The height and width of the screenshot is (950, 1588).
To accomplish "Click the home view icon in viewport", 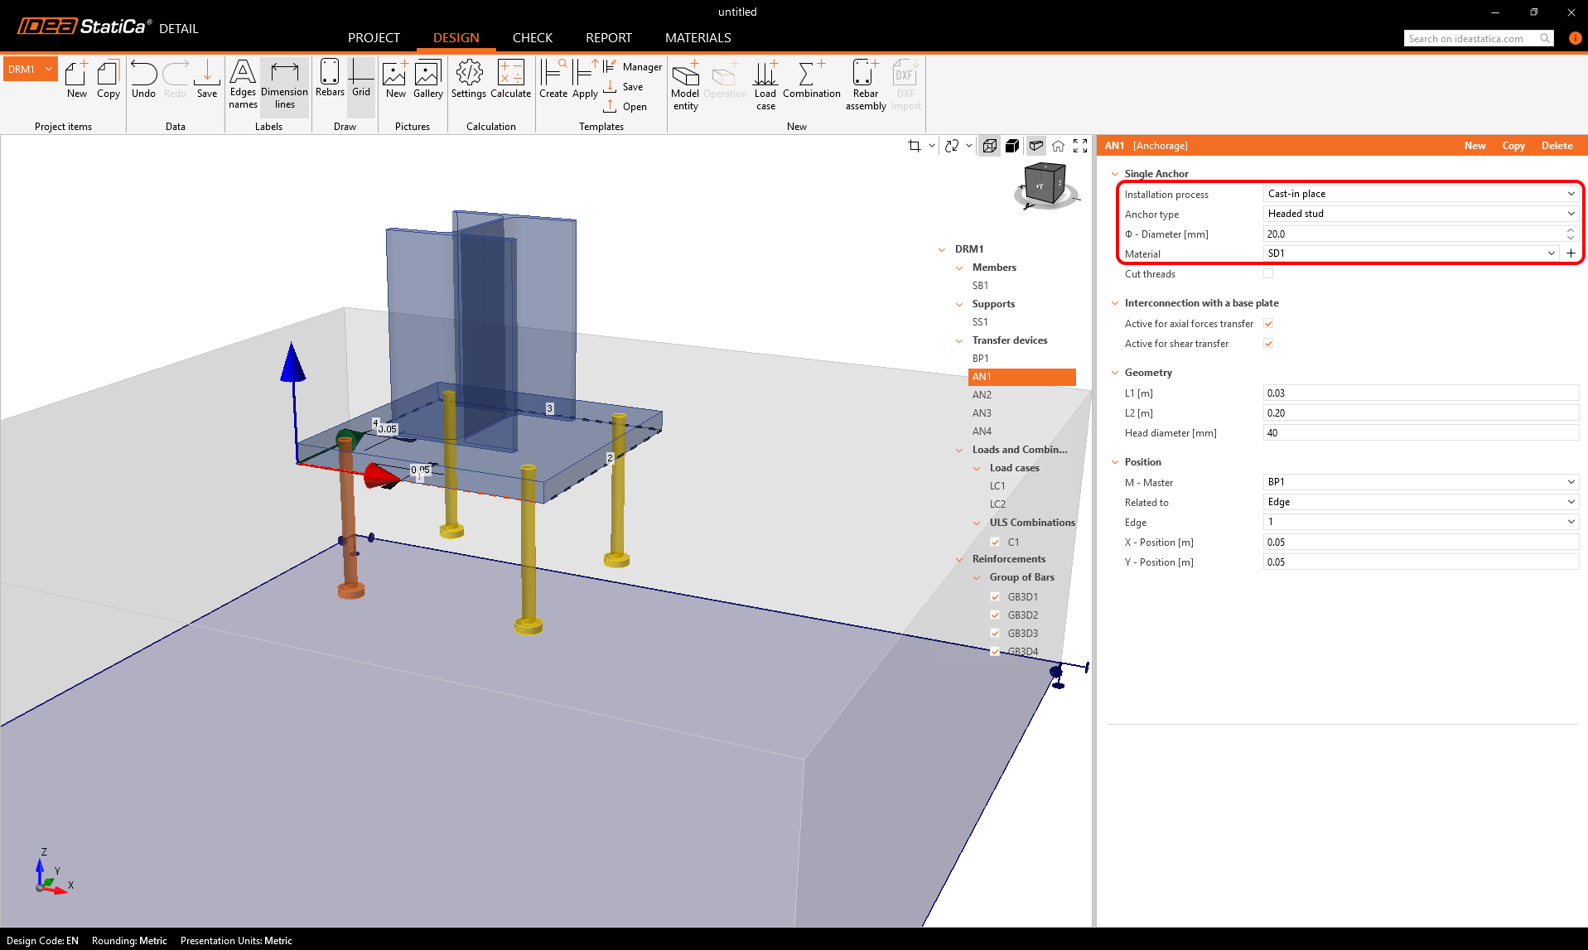I will tap(1058, 146).
